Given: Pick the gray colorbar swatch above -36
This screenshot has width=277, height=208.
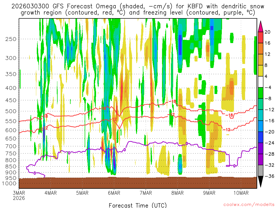Looking at the screenshot, I should [x=261, y=171].
